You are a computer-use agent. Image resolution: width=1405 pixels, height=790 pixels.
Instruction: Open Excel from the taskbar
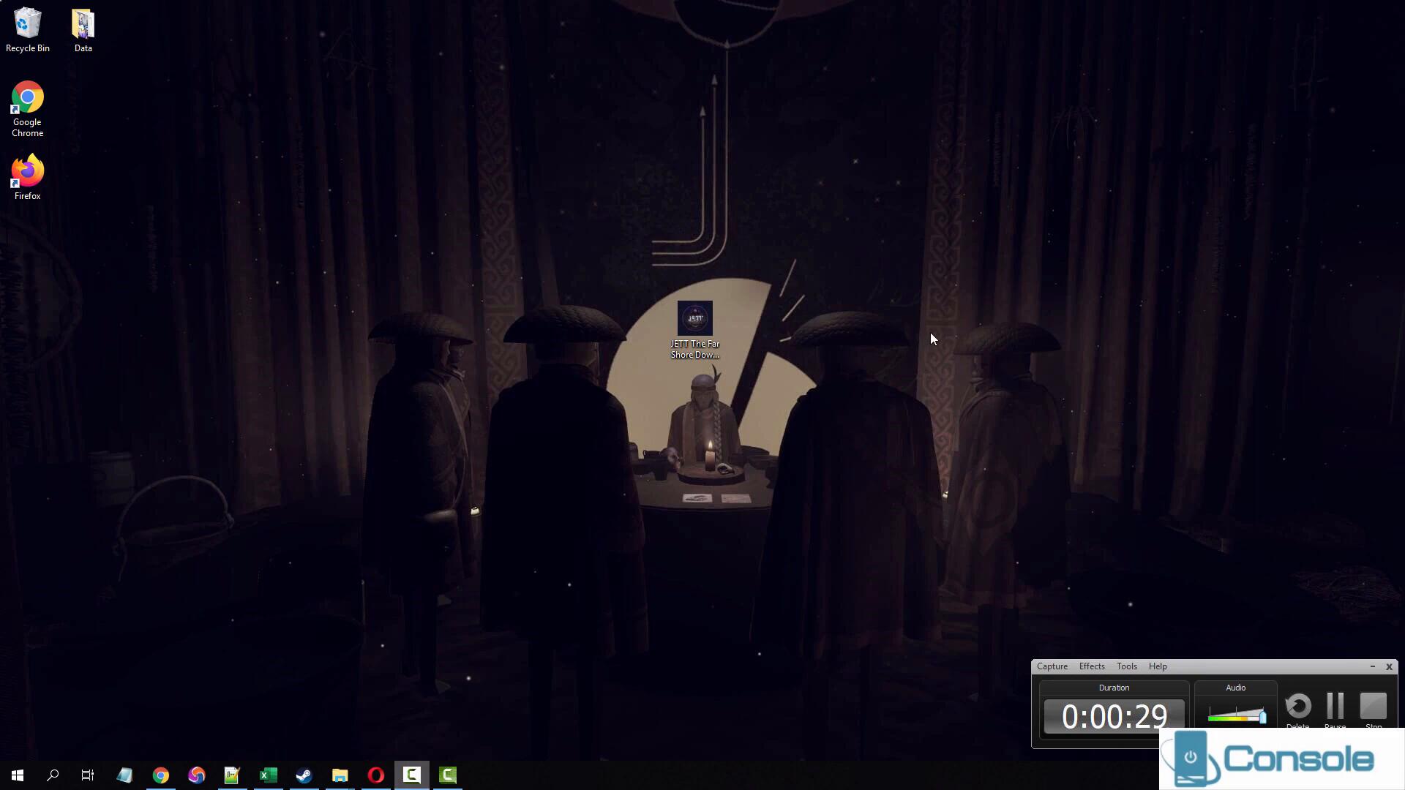point(268,775)
